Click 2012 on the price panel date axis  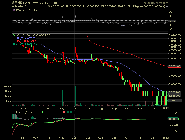[x=165, y=108]
